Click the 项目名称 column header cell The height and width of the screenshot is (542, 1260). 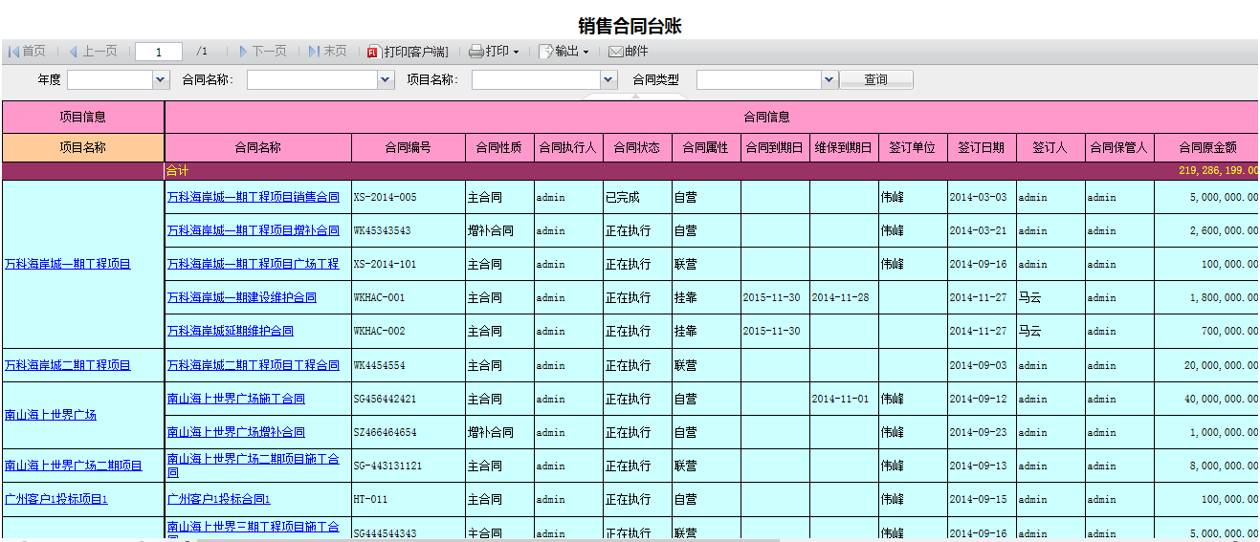click(x=83, y=147)
